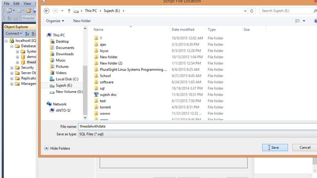Select the School folder
Screen dimensions: 317x178
coord(105,76)
